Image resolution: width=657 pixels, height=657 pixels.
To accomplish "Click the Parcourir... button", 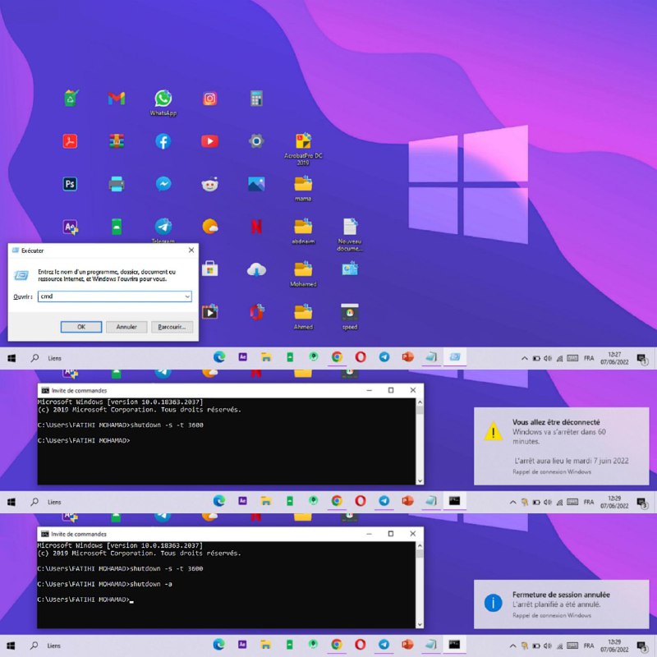I will 172,327.
